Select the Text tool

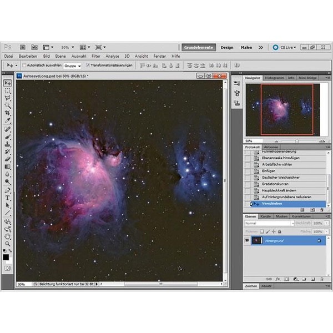(x=8, y=197)
